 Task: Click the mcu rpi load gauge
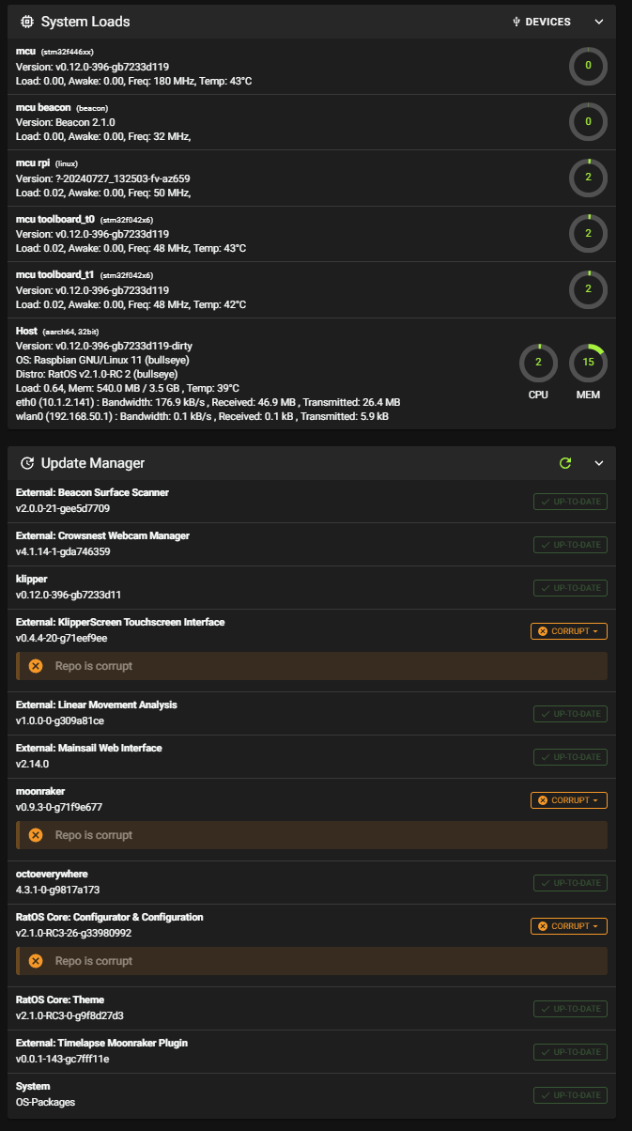[x=589, y=178]
